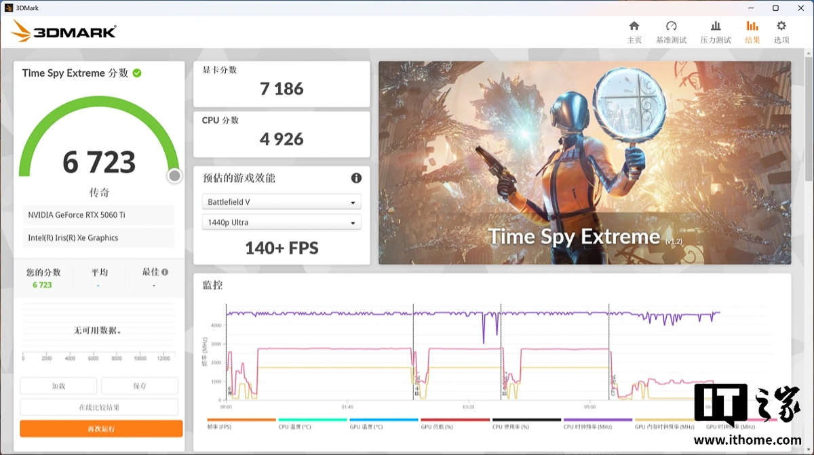Select the NVIDIA GeForce RTX 5060 Ti entry
This screenshot has height=455, width=814.
click(98, 215)
